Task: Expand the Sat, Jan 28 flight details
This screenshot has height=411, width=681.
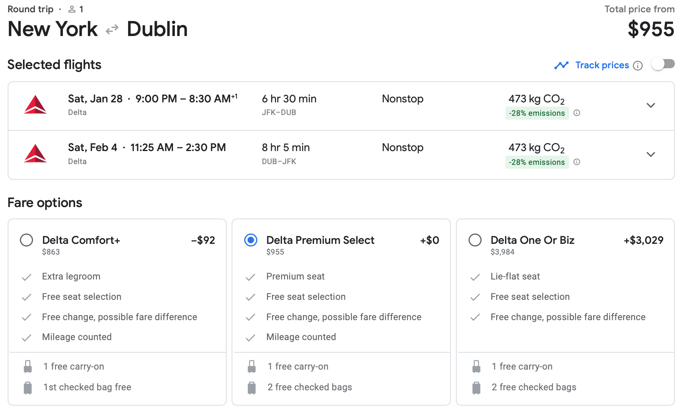Action: tap(651, 105)
